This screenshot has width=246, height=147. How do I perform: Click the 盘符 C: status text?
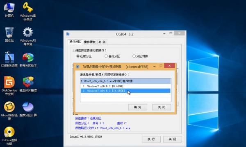(x=122, y=123)
